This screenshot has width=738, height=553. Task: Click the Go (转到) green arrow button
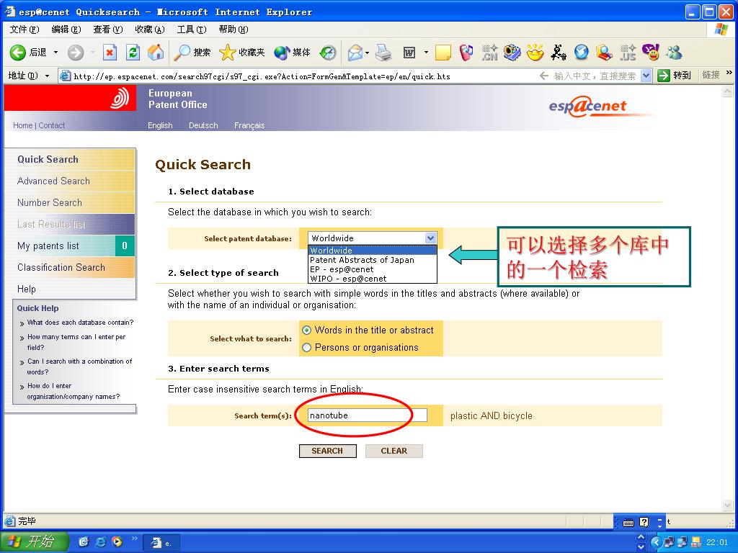click(664, 75)
